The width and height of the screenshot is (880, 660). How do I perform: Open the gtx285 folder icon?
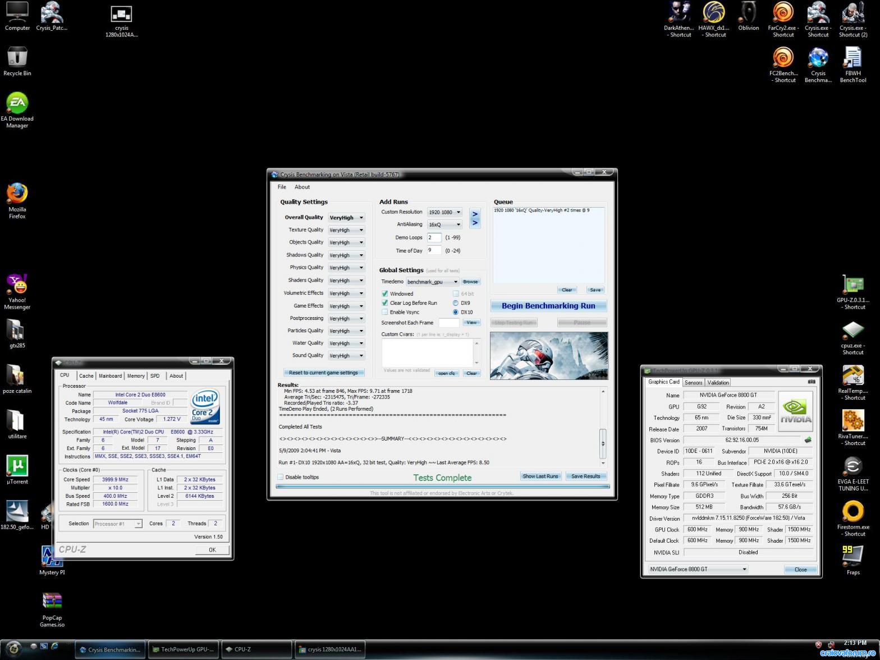click(x=17, y=334)
